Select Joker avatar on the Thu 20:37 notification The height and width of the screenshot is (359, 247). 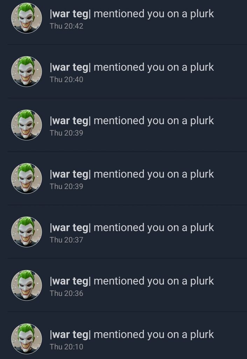coord(27,232)
